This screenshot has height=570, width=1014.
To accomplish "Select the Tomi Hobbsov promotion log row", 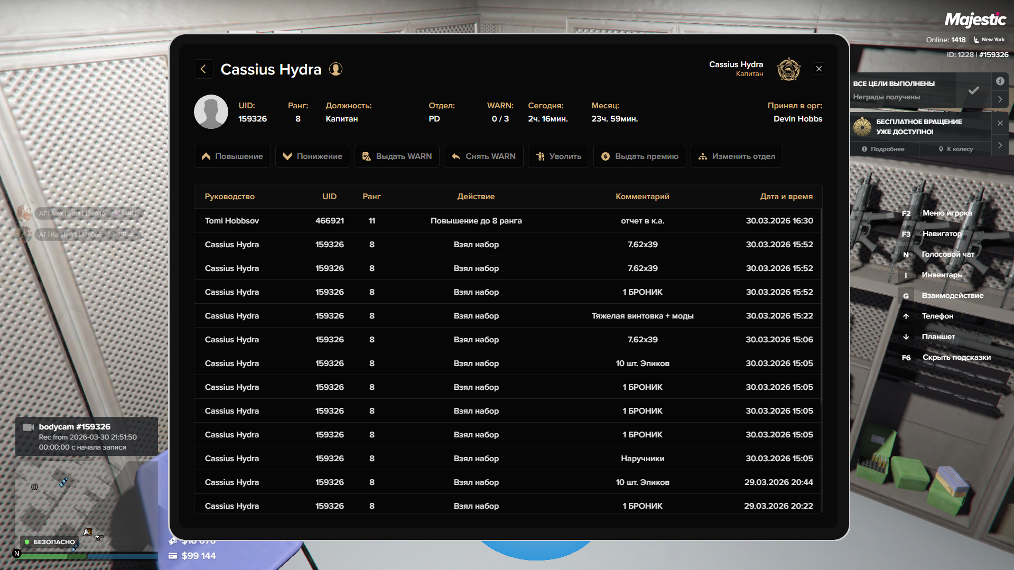I will pyautogui.click(x=507, y=221).
